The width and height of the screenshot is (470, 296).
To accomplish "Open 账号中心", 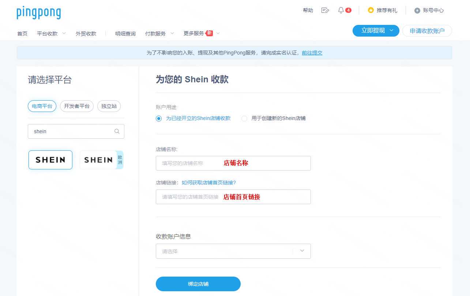I will pos(433,10).
